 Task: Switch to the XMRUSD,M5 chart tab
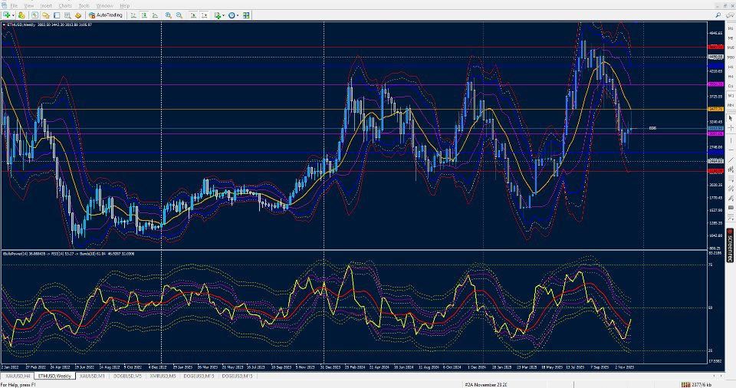coord(163,376)
